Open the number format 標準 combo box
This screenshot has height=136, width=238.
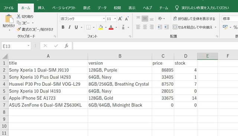230,19
